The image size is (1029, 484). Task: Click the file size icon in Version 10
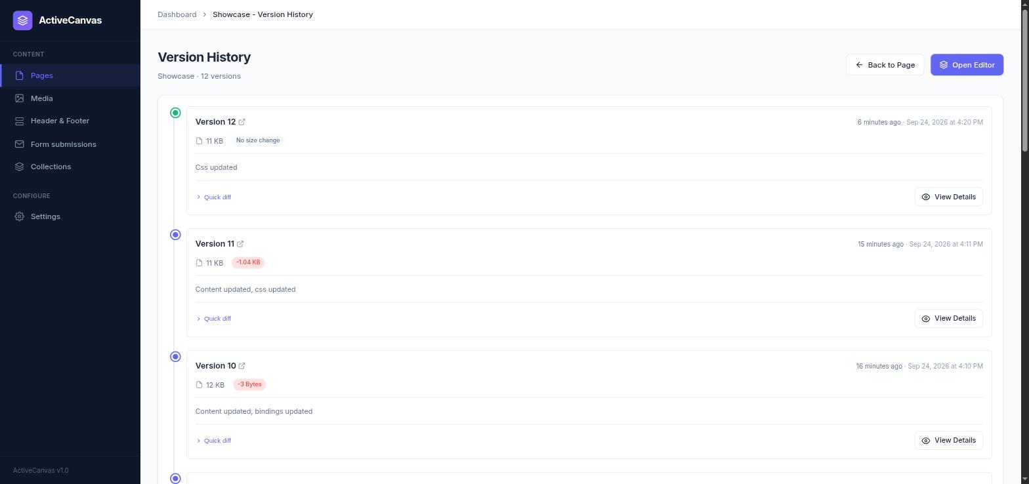coord(199,385)
